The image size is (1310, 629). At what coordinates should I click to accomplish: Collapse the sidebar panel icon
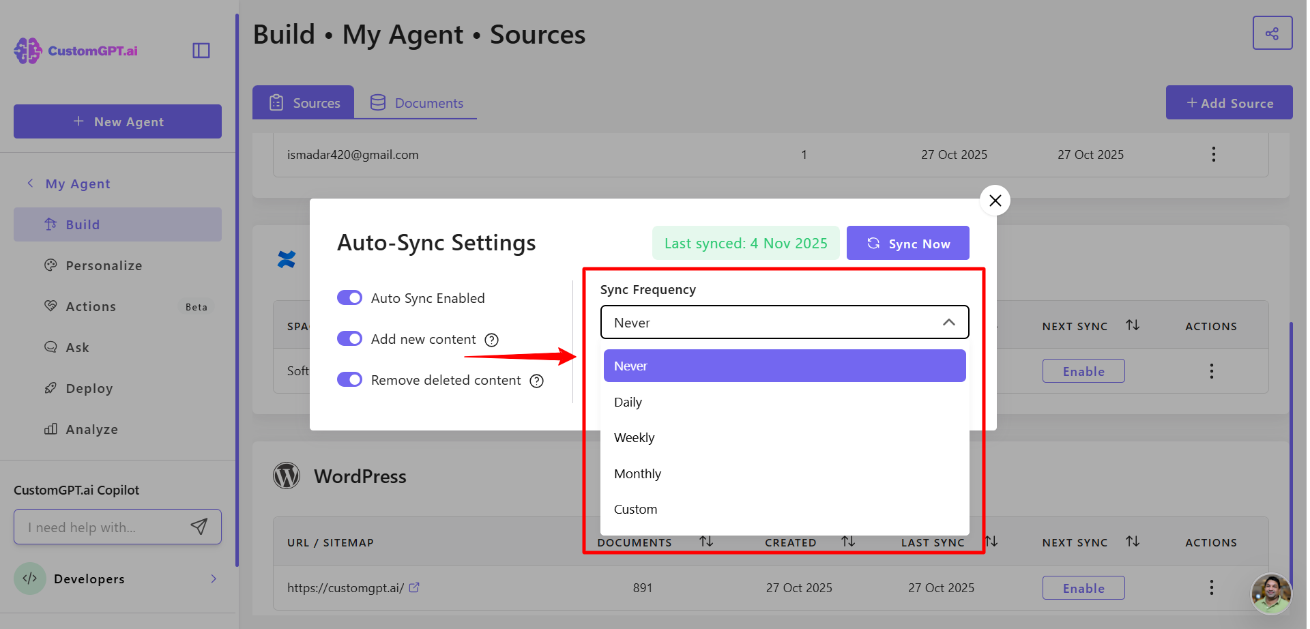201,50
